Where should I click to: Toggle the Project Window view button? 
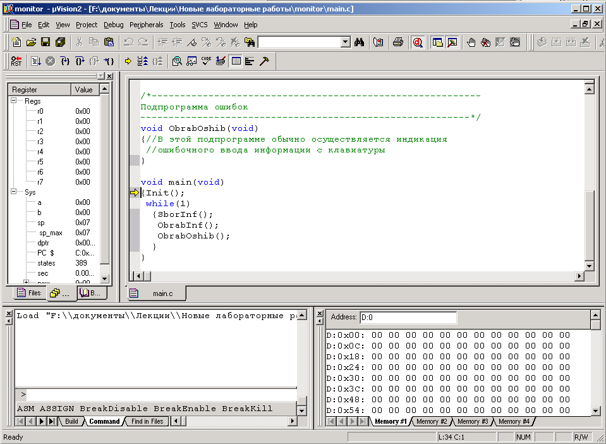[x=437, y=42]
